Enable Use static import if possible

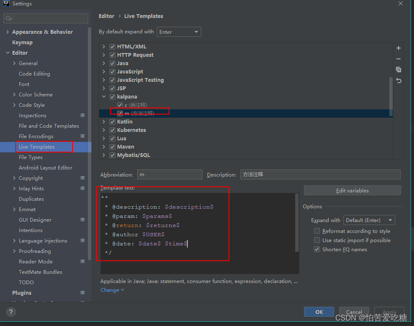(x=317, y=240)
